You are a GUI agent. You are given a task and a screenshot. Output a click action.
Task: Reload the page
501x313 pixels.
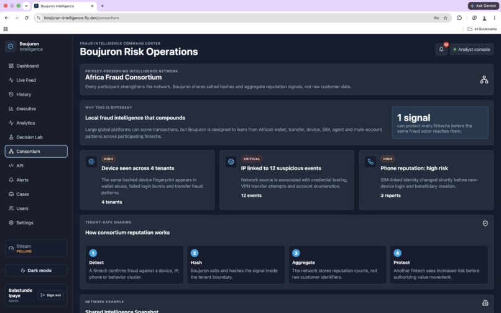click(x=27, y=18)
